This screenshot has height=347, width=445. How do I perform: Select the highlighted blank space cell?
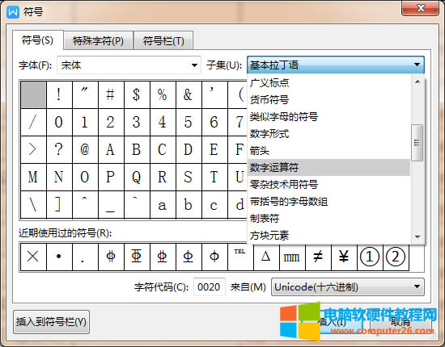(x=33, y=94)
